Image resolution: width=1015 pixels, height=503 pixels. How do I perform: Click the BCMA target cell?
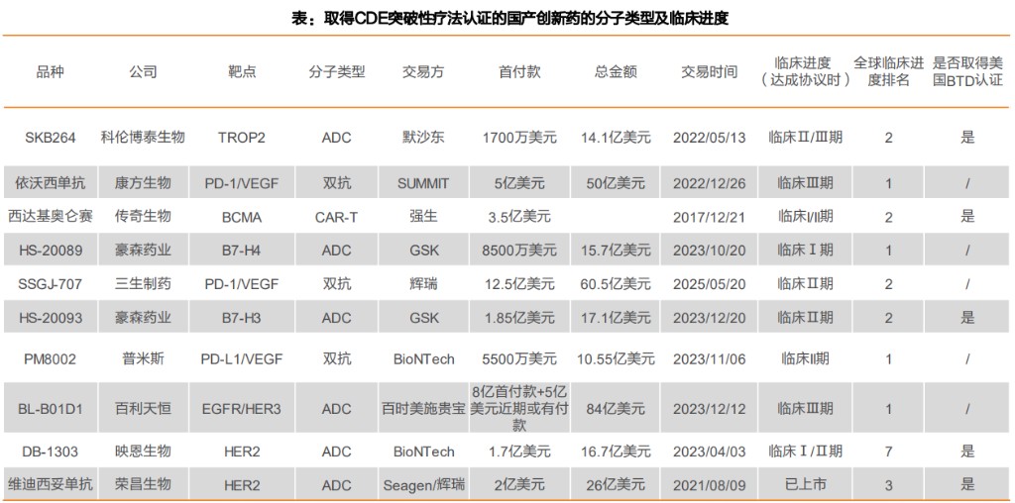click(242, 218)
